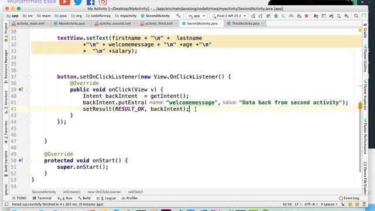Open the TODO tool window

coord(19,198)
